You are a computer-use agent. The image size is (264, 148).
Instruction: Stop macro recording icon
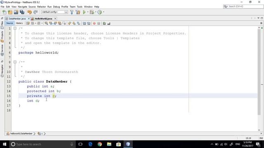click(x=99, y=23)
